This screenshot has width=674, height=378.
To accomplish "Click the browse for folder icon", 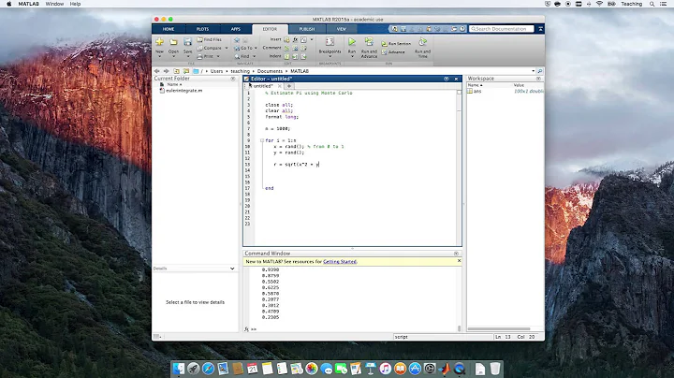I will pyautogui.click(x=185, y=71).
